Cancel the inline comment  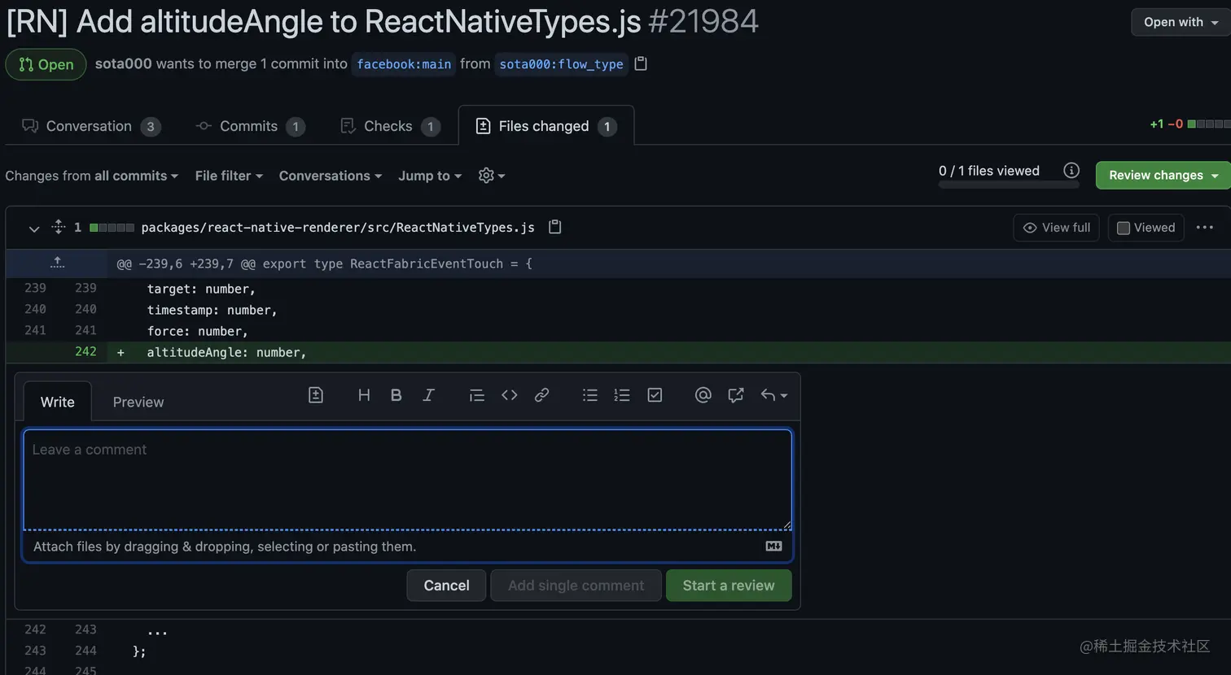(447, 586)
